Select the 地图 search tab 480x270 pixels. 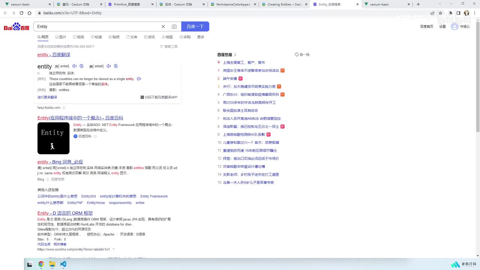(x=167, y=37)
